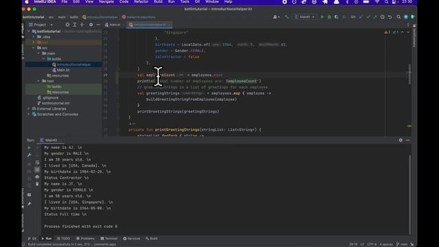
Task: Click the Rollback undo arrow icon
Action: 390,16
